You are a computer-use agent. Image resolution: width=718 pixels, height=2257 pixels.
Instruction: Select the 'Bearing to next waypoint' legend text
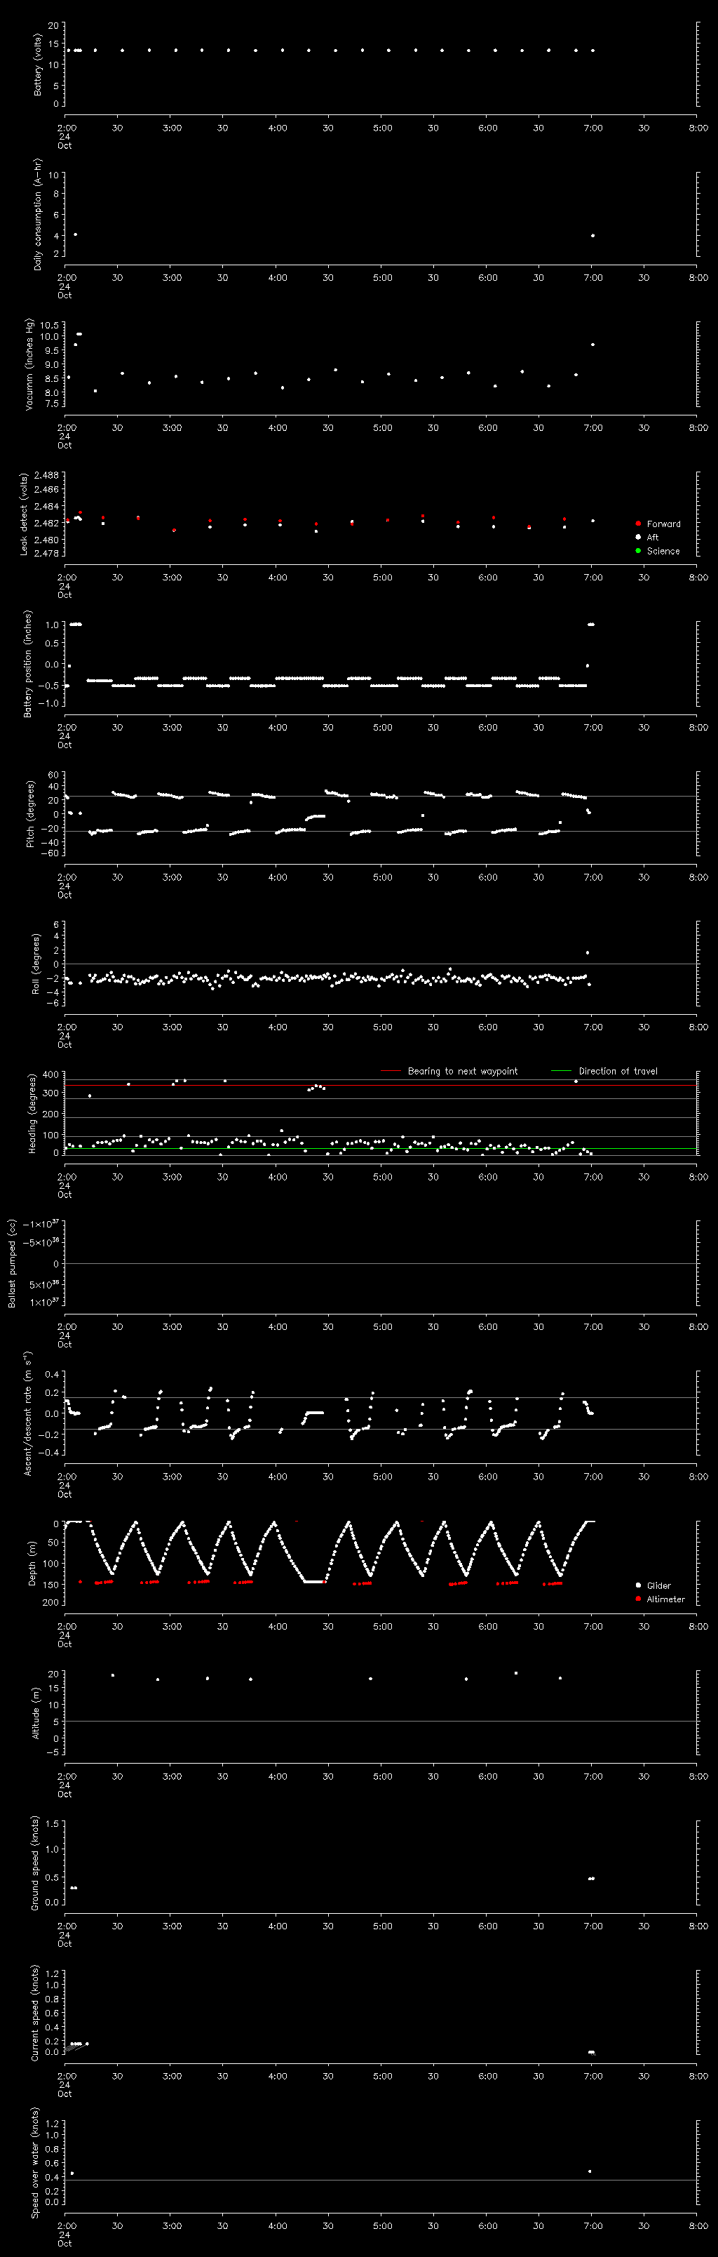point(462,1071)
